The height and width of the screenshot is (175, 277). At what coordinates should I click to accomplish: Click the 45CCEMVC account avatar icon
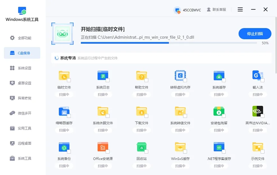pos(177,10)
